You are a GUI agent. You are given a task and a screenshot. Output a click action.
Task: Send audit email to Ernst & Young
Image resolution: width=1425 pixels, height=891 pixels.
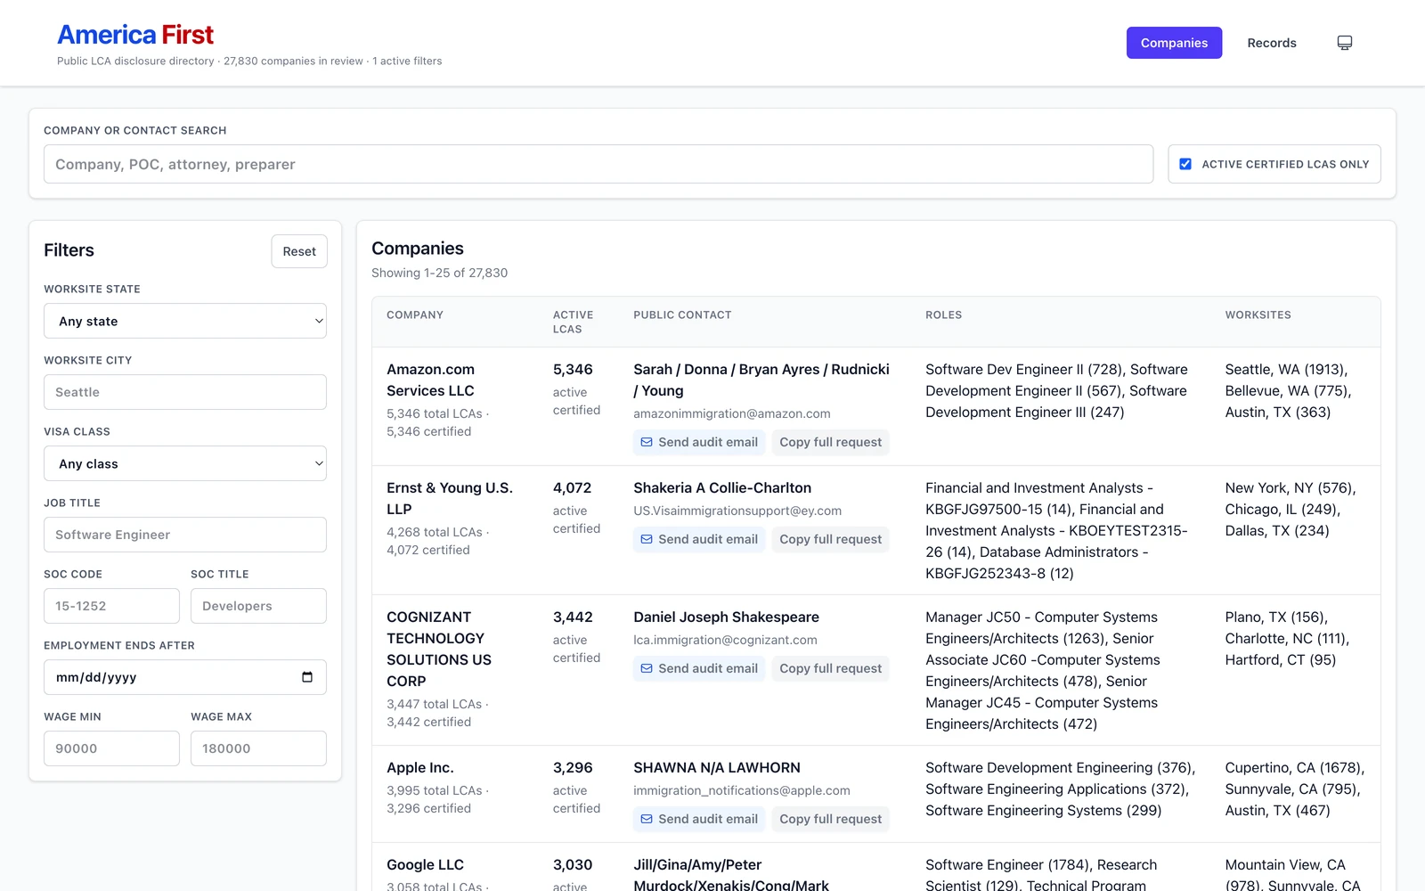[699, 539]
